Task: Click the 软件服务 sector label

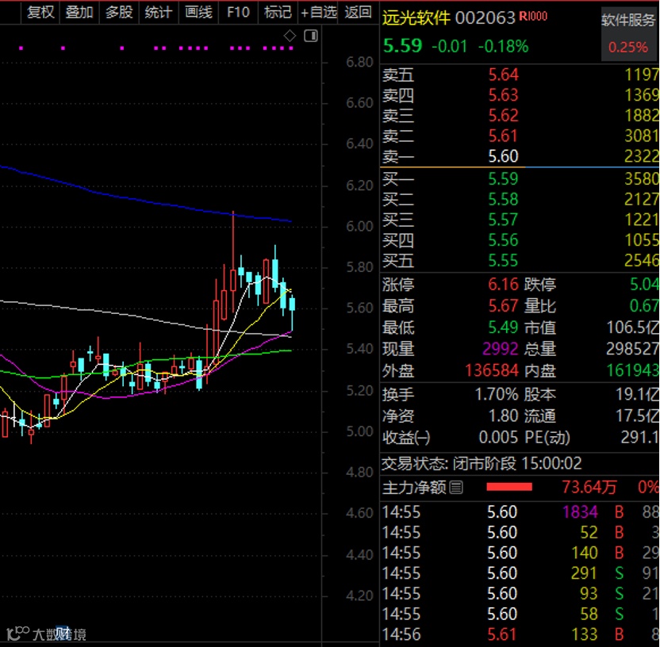Action: 627,20
